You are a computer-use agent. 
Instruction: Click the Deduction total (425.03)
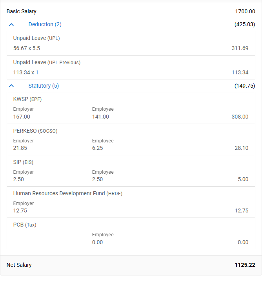tap(245, 24)
